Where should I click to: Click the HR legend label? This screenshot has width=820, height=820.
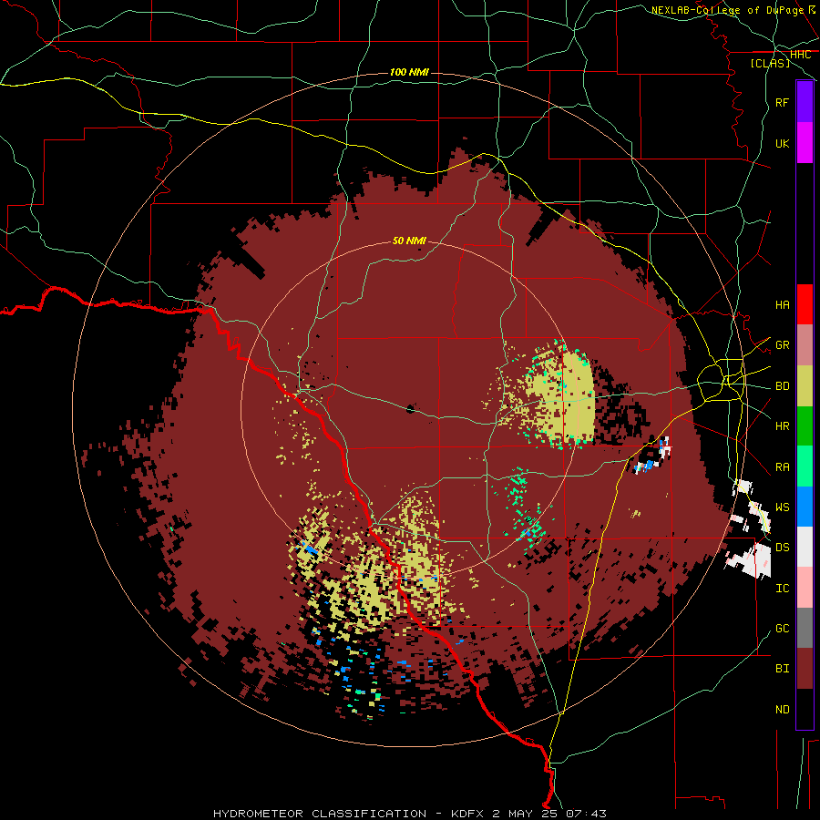tap(782, 426)
